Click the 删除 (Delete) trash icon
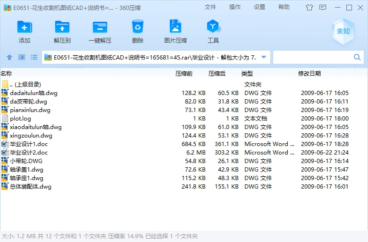 138,26
